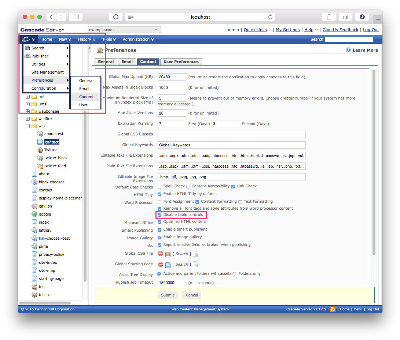The height and width of the screenshot is (340, 400).
Task: Open the New dropdown menu
Action: coord(65,39)
